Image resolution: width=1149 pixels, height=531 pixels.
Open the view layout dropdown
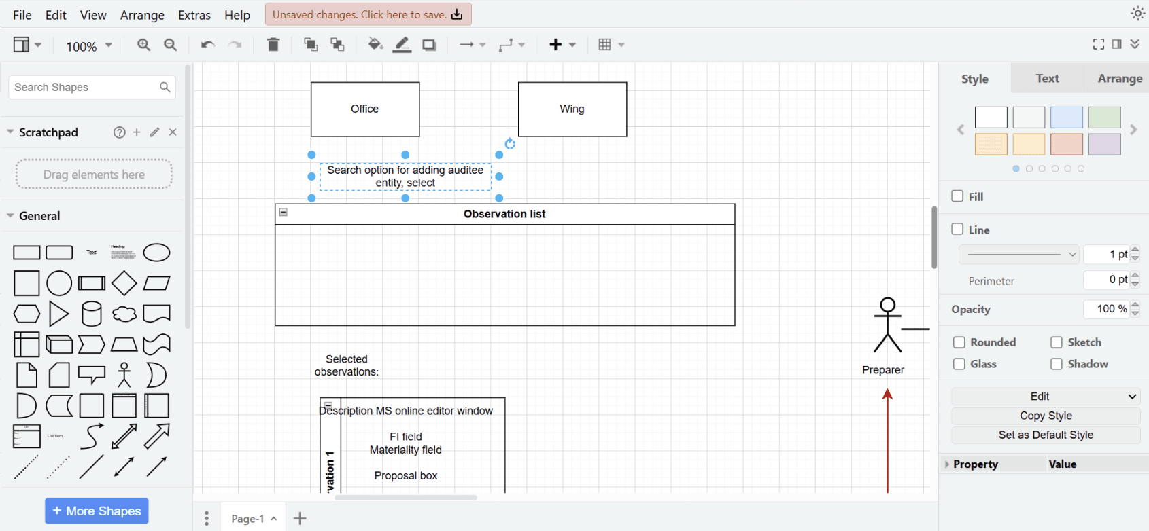pos(27,45)
